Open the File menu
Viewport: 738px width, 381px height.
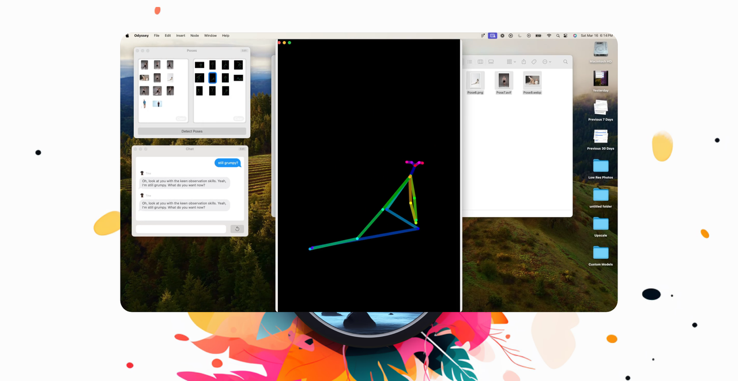point(156,36)
